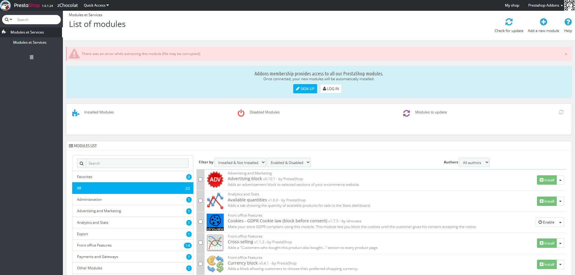Click the Modules et Services breadcrumb
The image size is (575, 275).
[x=85, y=15]
